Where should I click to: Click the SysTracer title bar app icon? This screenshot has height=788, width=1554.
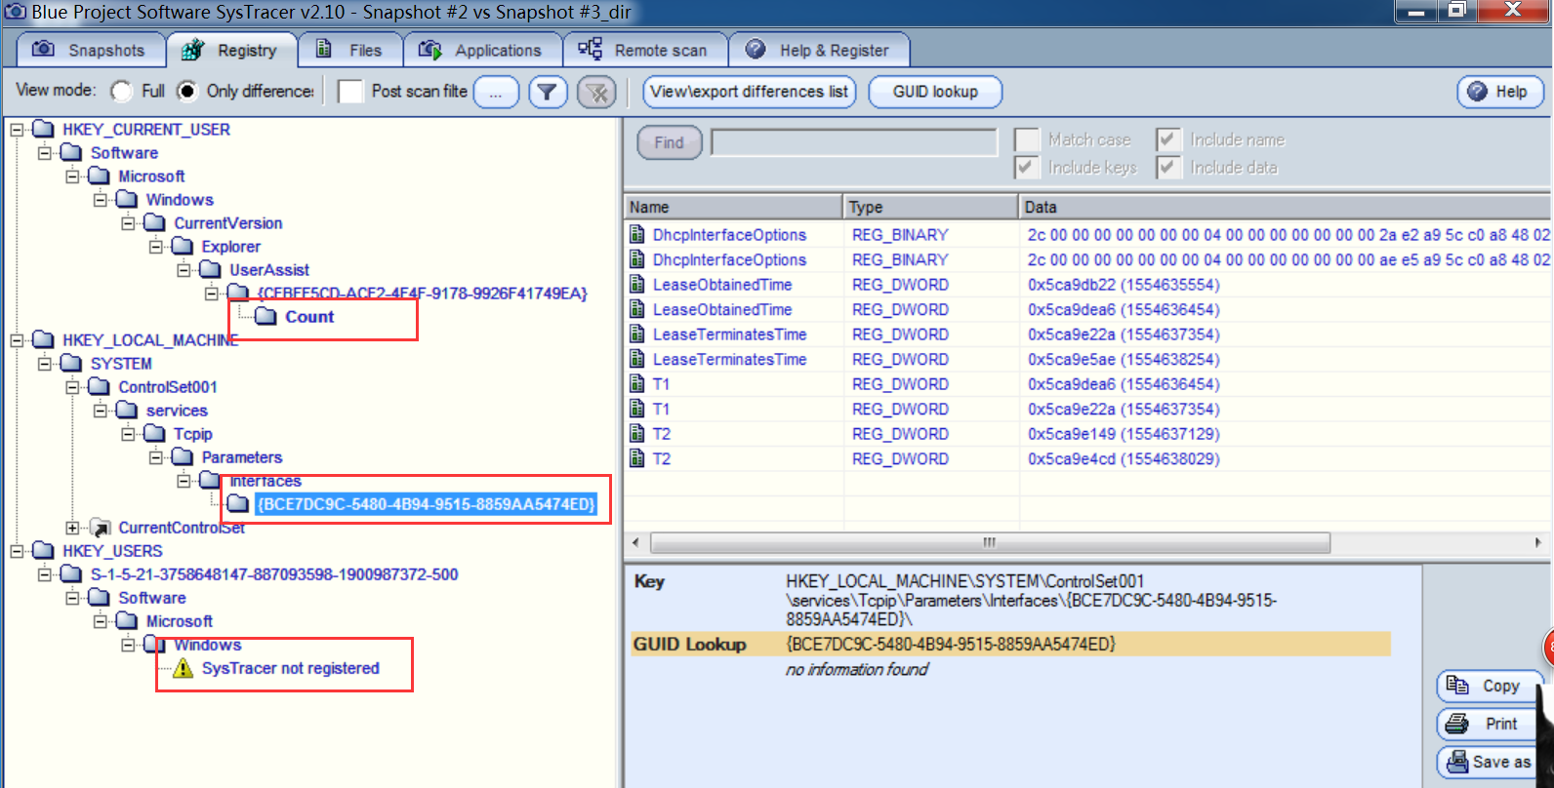click(x=15, y=12)
